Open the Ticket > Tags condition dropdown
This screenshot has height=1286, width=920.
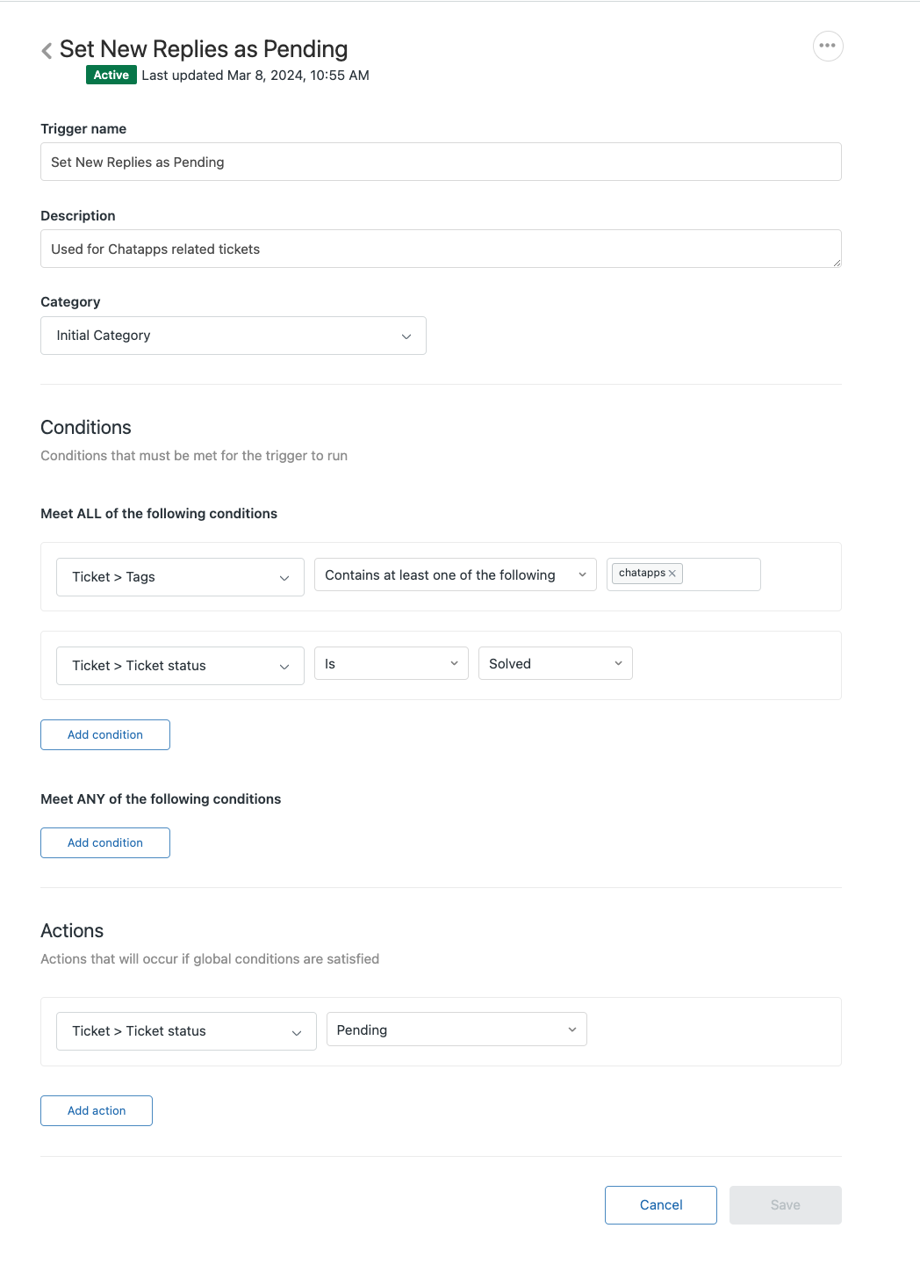(x=180, y=577)
